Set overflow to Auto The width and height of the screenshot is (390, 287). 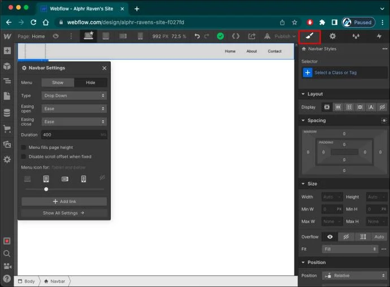379,237
